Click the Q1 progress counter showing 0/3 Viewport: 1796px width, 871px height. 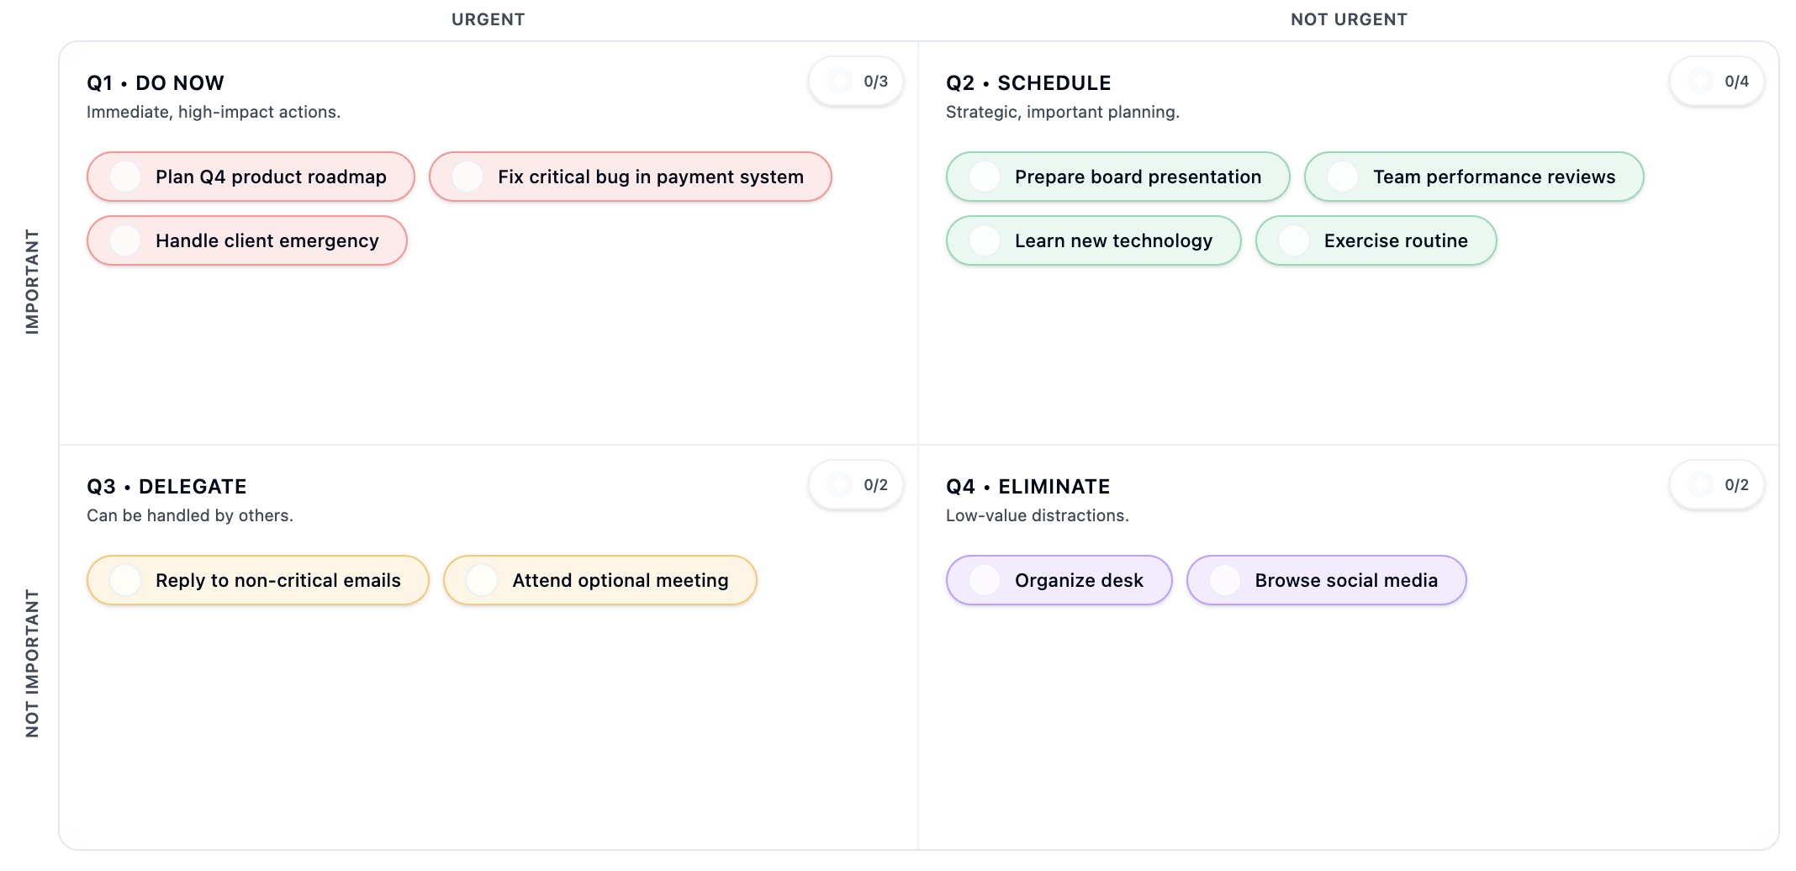click(855, 82)
